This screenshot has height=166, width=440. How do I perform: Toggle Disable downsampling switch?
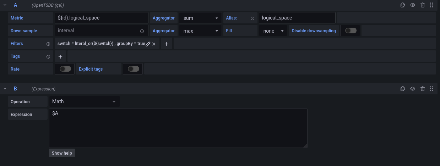point(351,31)
